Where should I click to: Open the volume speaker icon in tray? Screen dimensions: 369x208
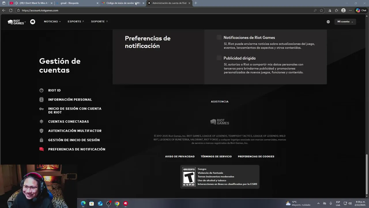coord(350,203)
